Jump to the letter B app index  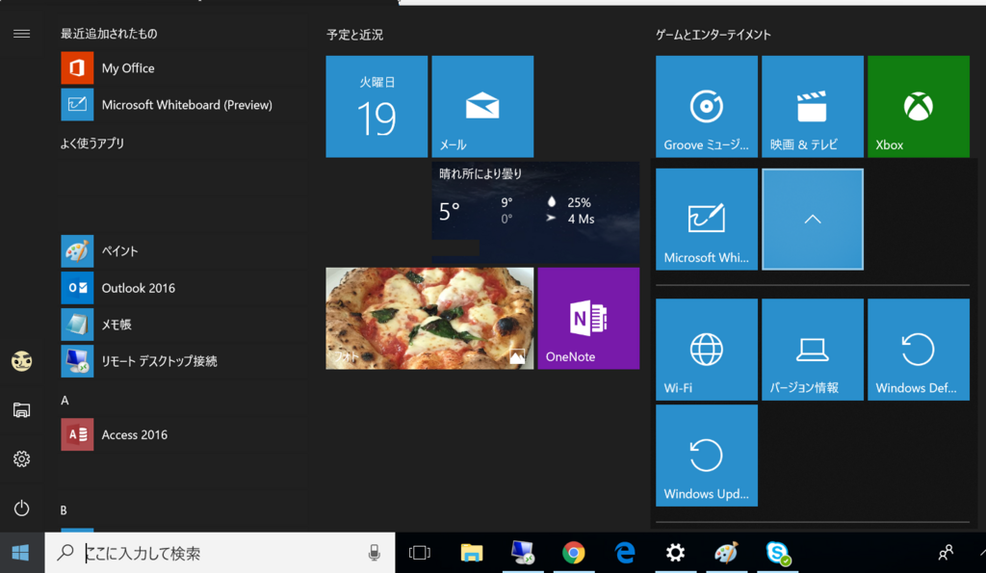click(64, 510)
